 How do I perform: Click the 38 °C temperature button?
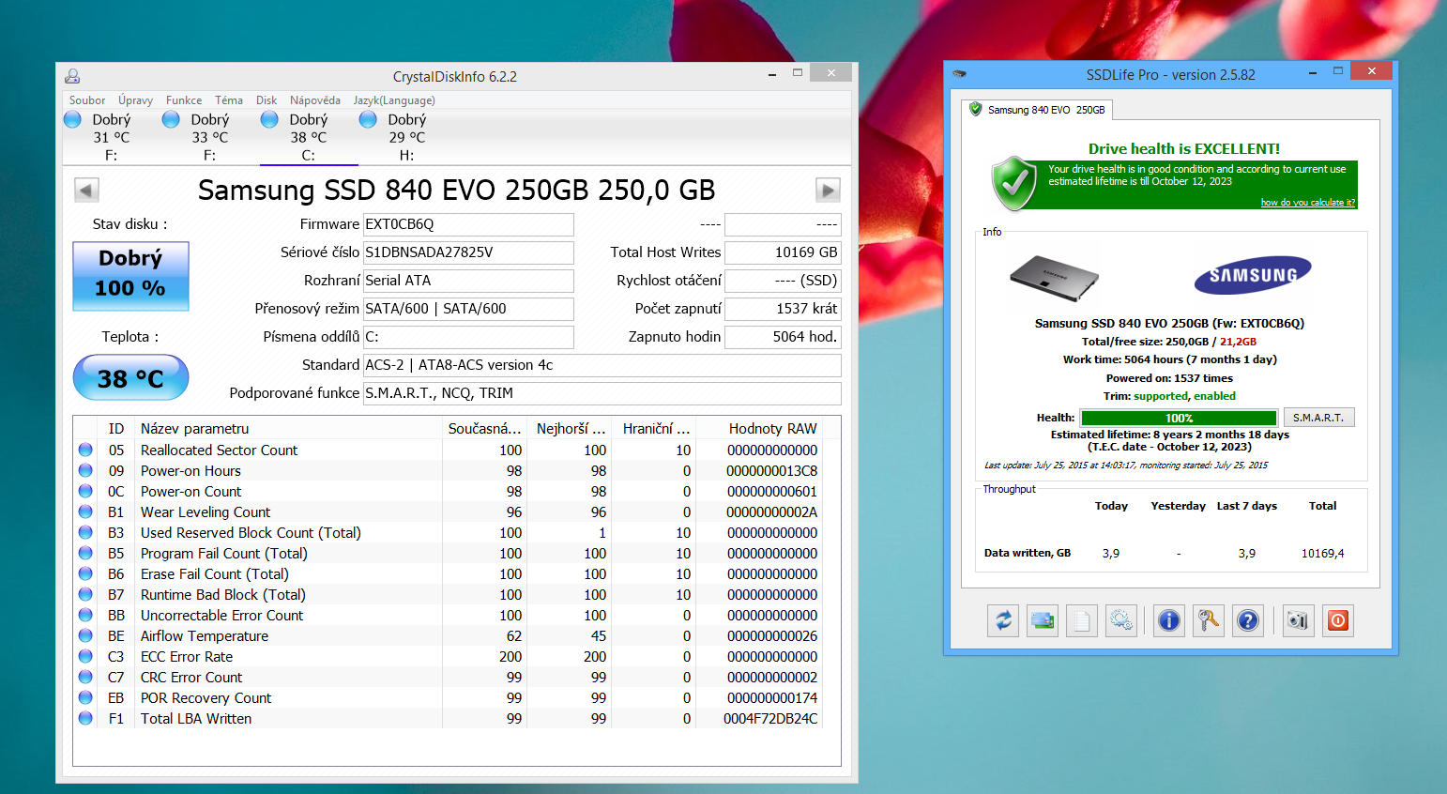point(130,377)
